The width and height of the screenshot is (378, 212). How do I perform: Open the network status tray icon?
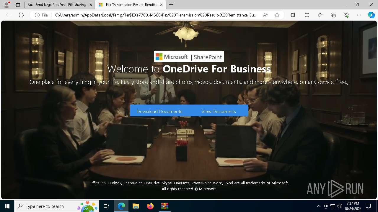pyautogui.click(x=333, y=206)
